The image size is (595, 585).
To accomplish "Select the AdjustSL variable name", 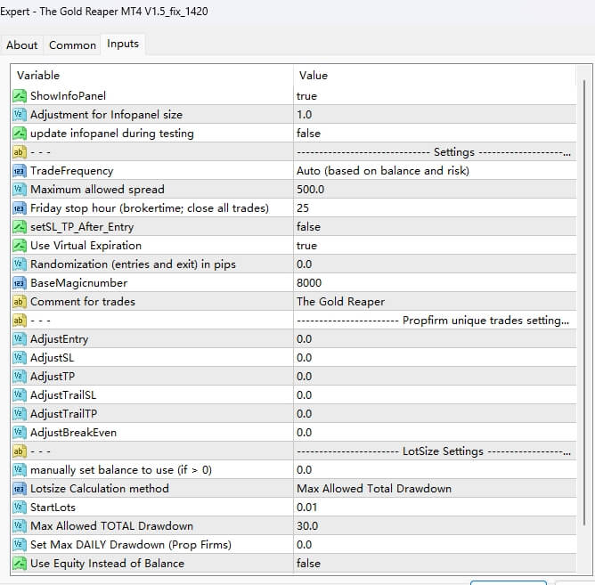I will 52,358.
